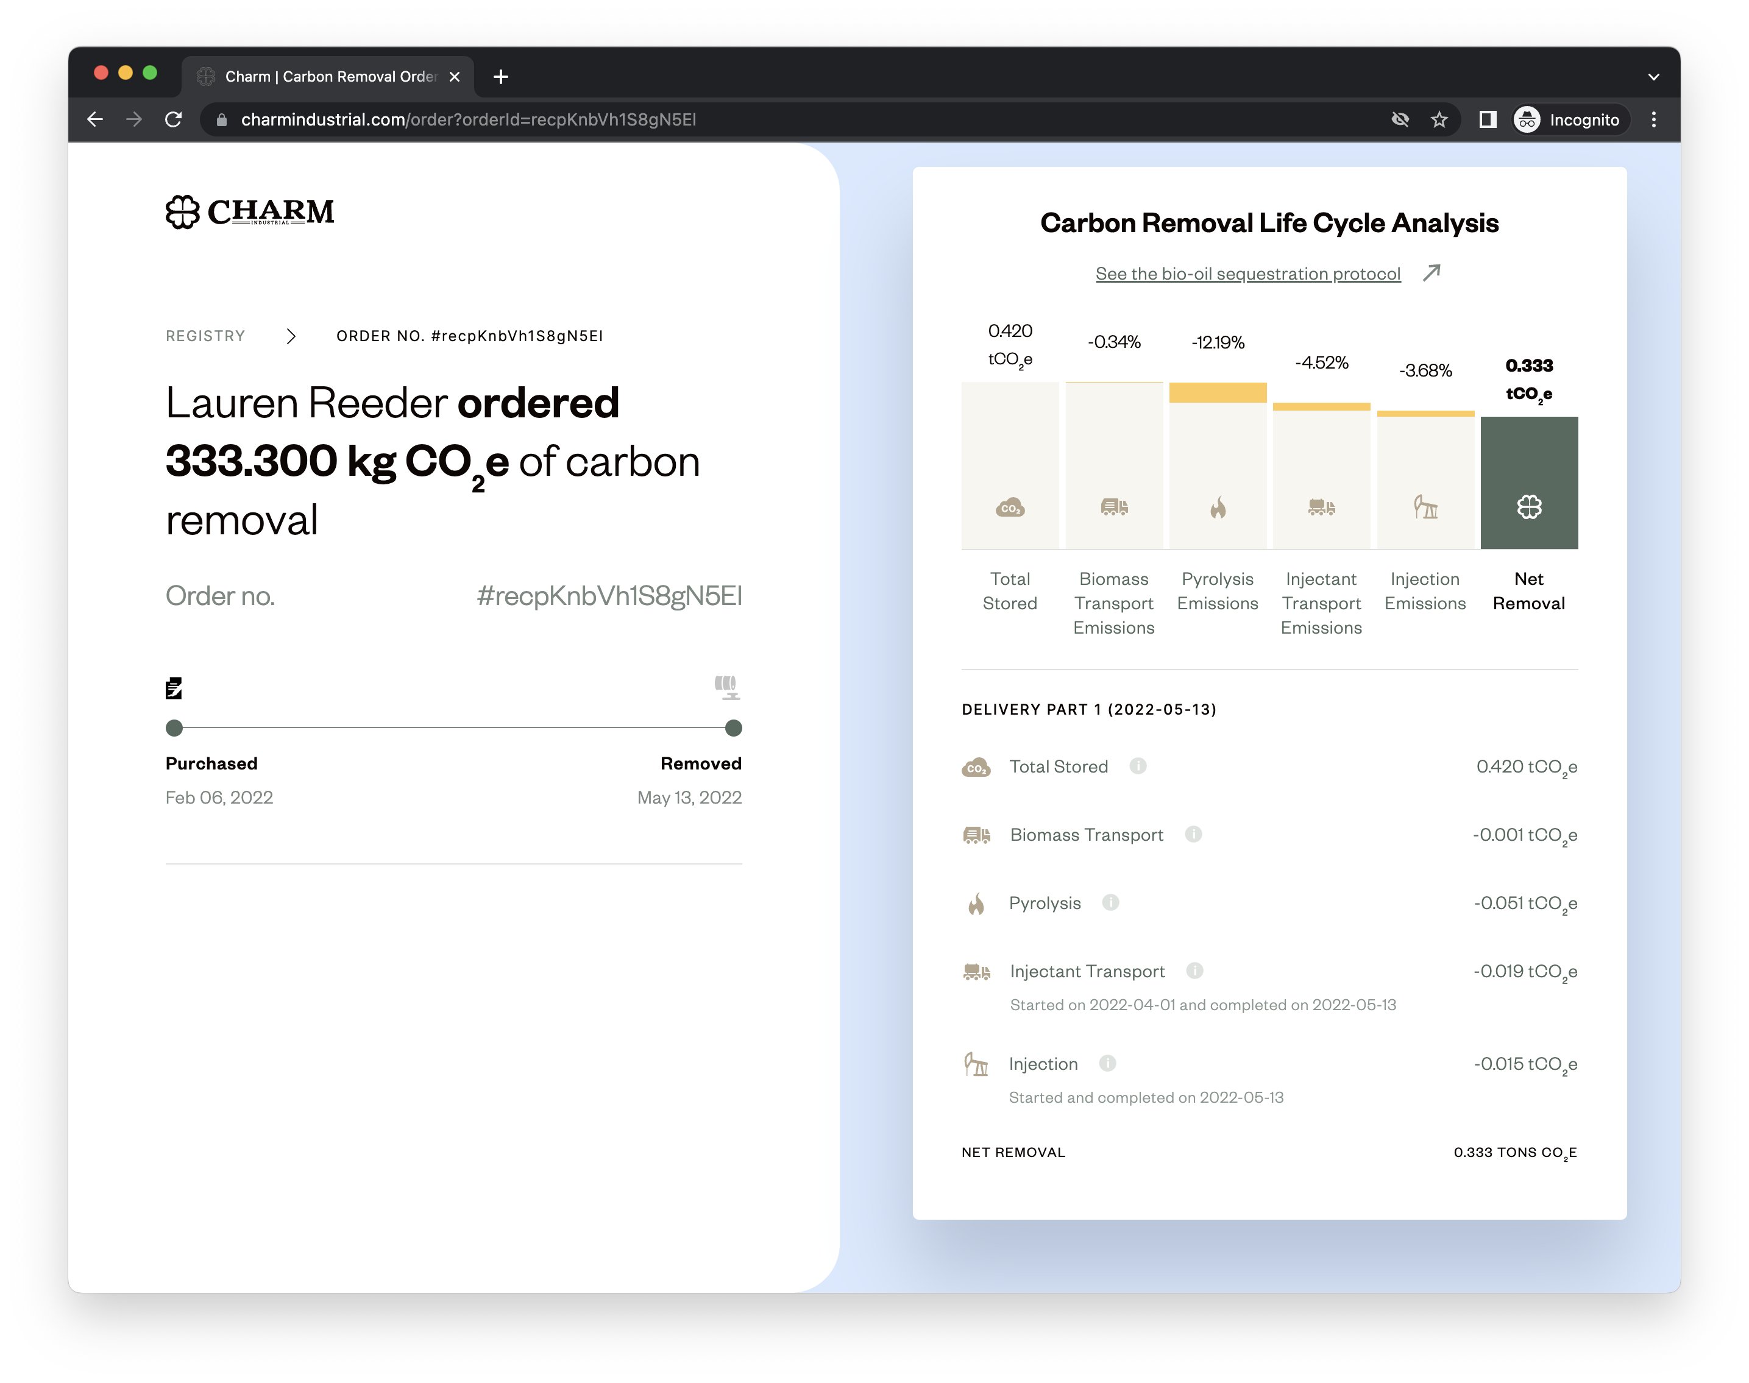Screen dimensions: 1749x1383
Task: Click the pumpjack icon in Injection bar
Action: [1425, 507]
